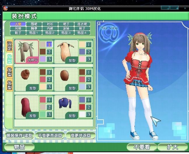The image size is (189, 154).
Task: Select the green-ribbon twin-tail hairstyle thumbnail
Action: [27, 52]
